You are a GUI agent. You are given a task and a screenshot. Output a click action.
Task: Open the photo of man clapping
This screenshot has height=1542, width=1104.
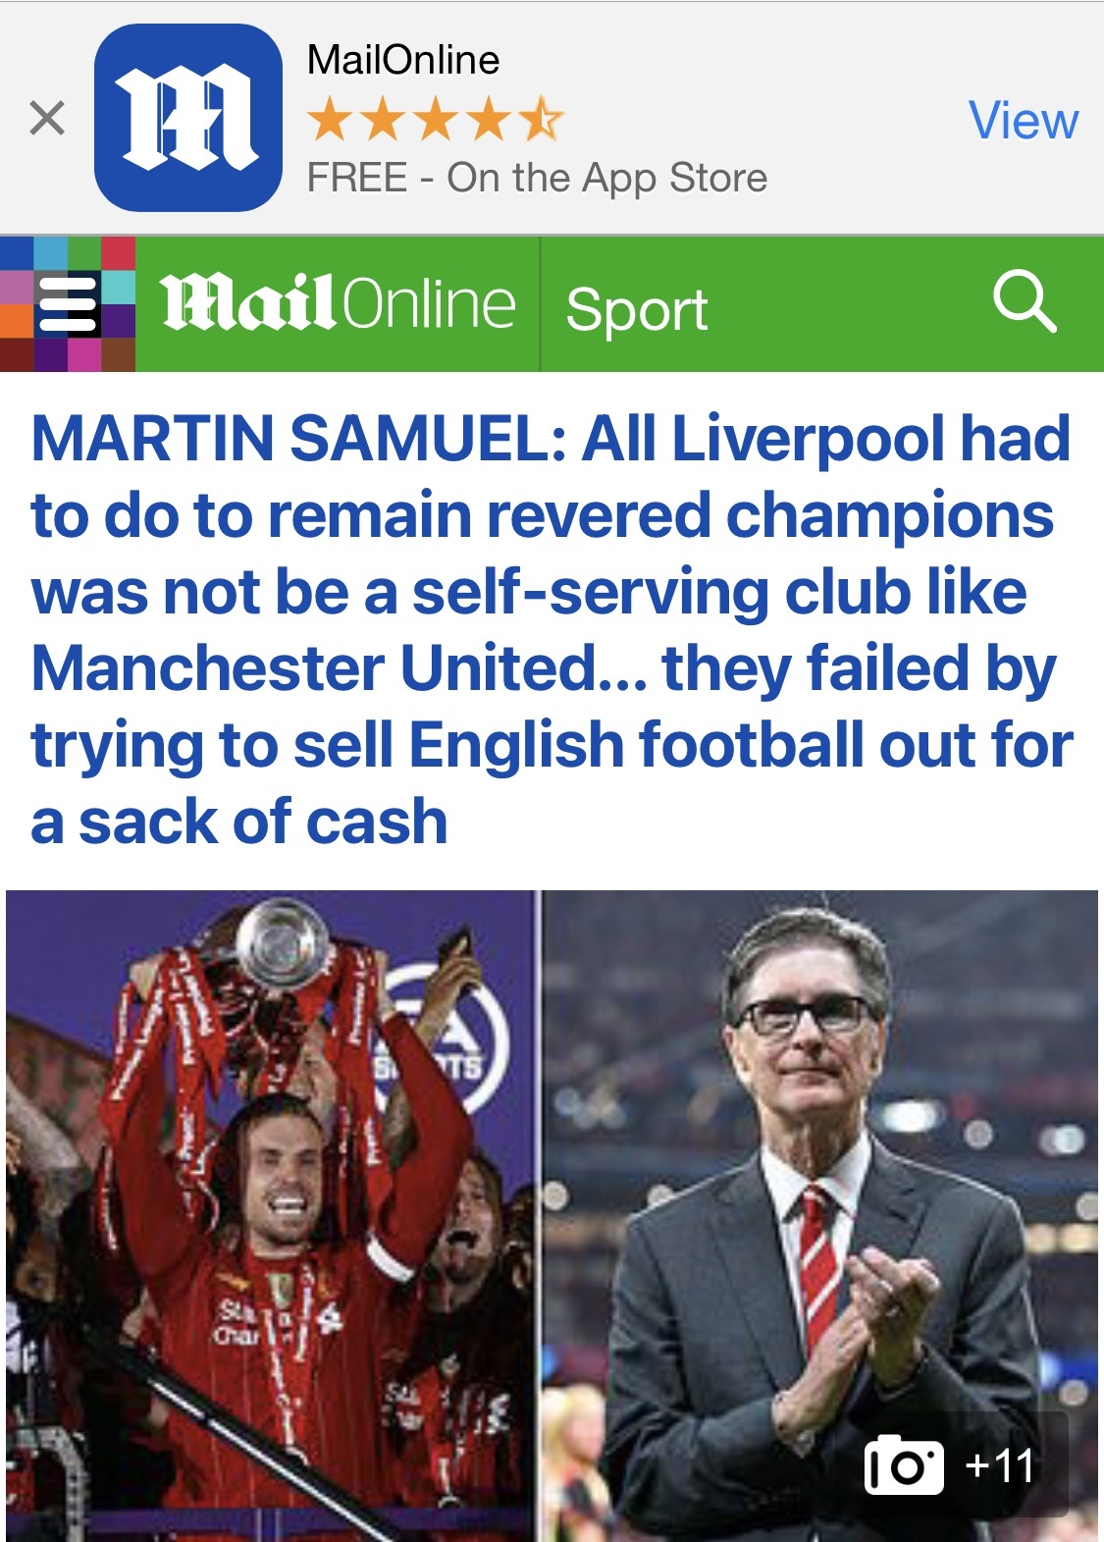(x=819, y=1215)
